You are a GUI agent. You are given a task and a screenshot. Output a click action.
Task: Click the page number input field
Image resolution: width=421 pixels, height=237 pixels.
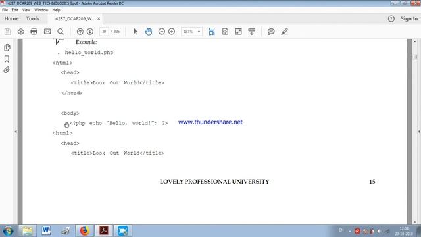tap(104, 32)
